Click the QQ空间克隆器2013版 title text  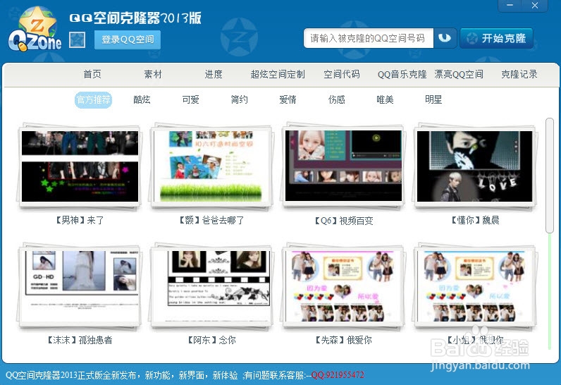(135, 18)
